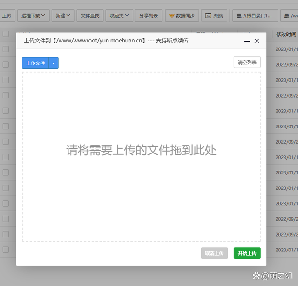Check the last visible file row checkbox
The width and height of the screenshot is (298, 286).
tap(6, 250)
